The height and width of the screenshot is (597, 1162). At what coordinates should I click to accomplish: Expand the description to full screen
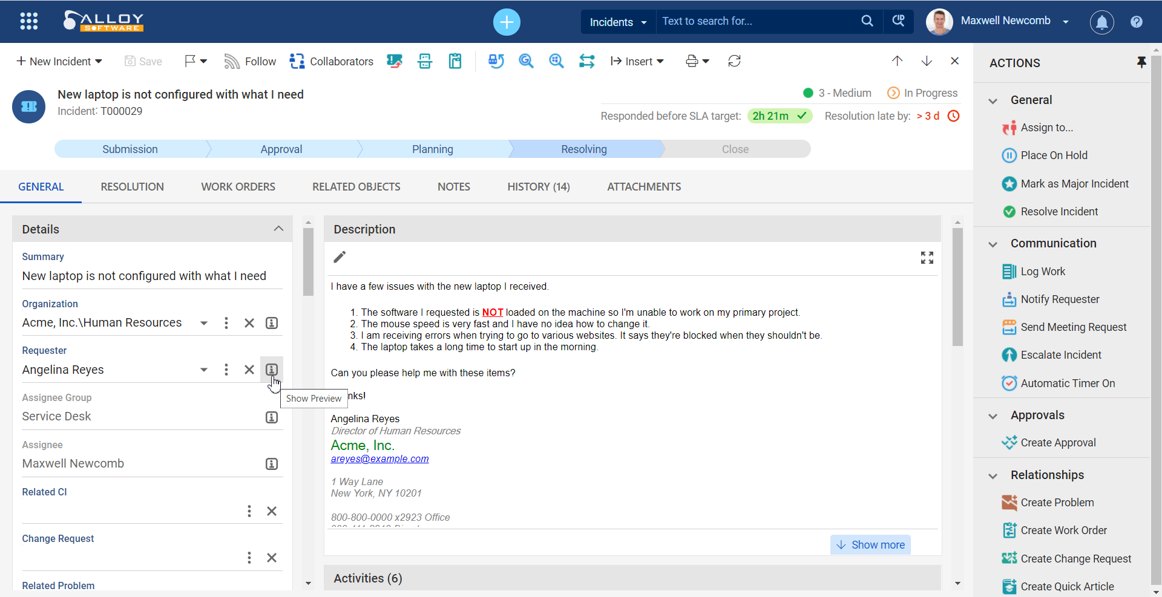tap(927, 257)
